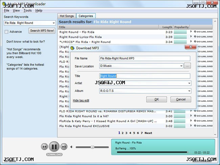
Task: Play preview of Right Round Is it a hit?
Action: pos(191,116)
